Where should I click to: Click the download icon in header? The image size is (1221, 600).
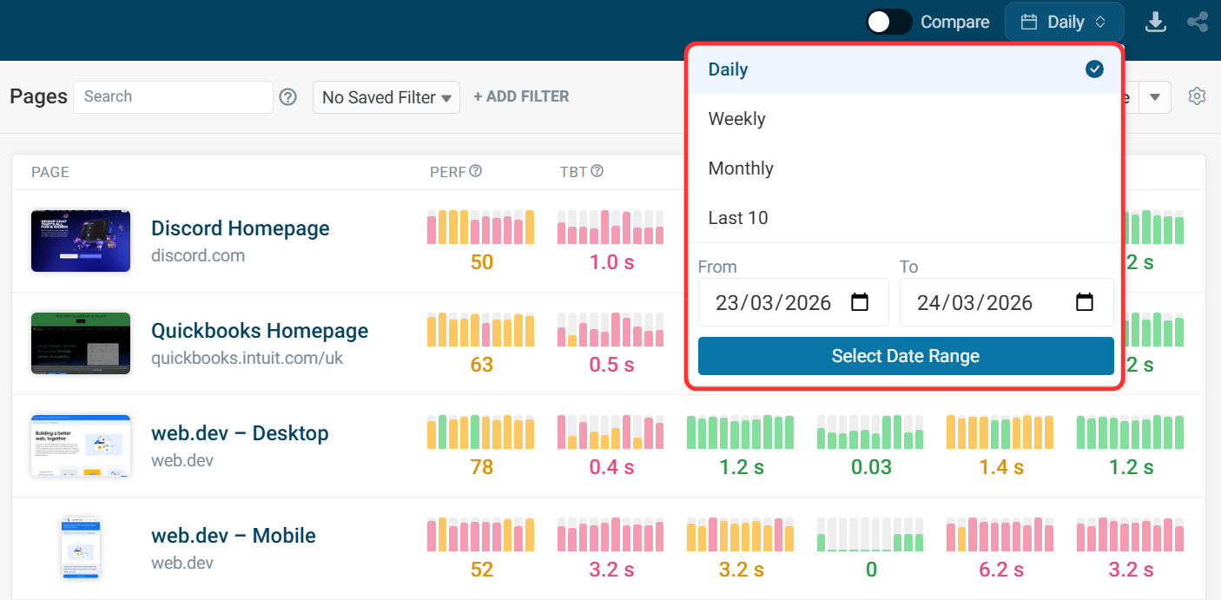(1155, 22)
